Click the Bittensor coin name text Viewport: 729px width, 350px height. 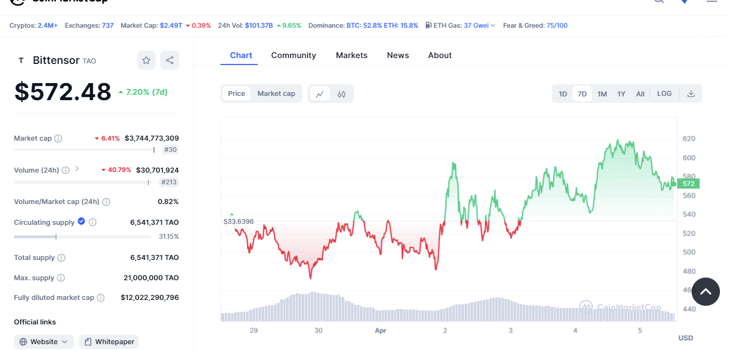[56, 60]
